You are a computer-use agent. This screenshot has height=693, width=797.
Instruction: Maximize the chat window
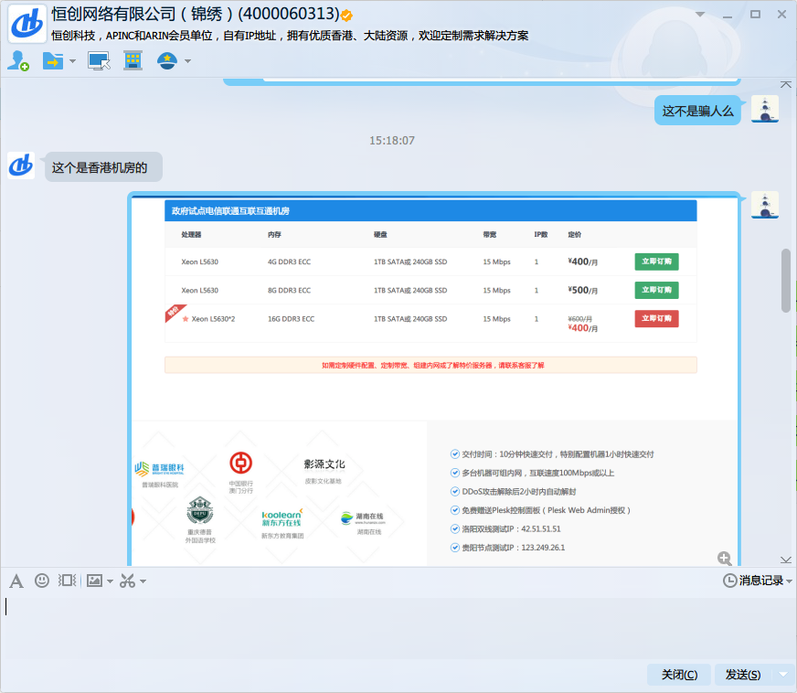click(x=755, y=15)
